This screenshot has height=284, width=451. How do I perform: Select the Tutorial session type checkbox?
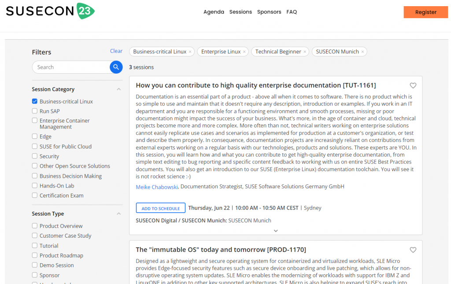click(35, 246)
